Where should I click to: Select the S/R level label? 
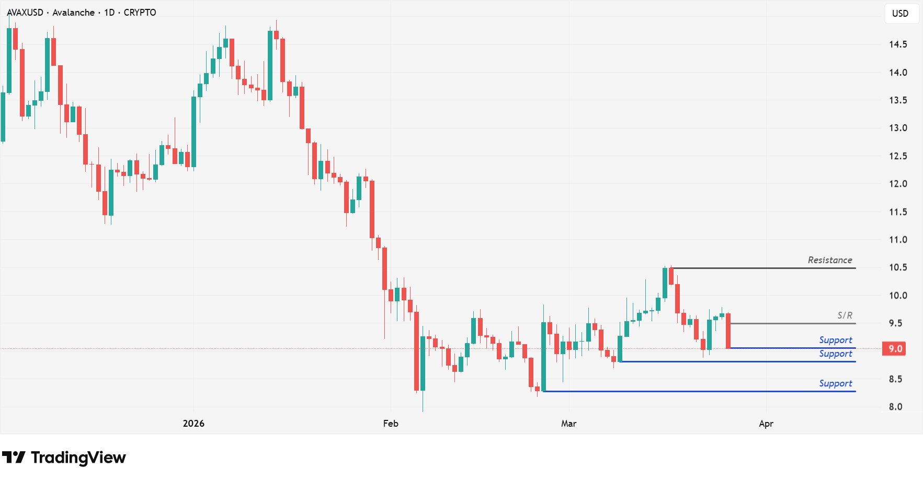pyautogui.click(x=845, y=315)
